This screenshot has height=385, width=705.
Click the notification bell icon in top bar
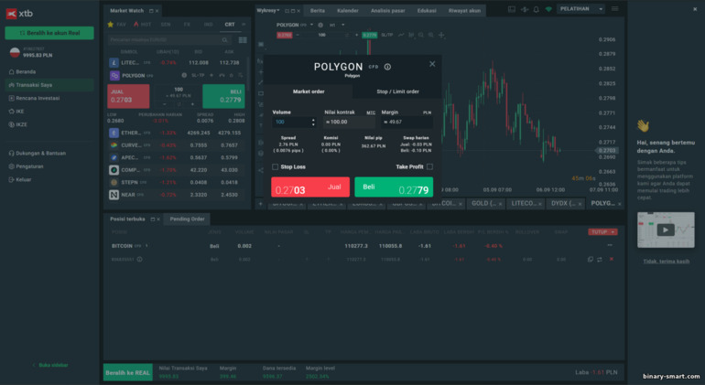click(x=535, y=9)
